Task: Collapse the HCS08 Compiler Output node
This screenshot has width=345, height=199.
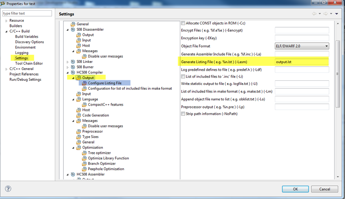Action: coord(73,78)
